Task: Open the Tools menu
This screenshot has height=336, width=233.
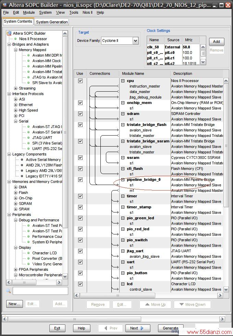Action: 74,12
